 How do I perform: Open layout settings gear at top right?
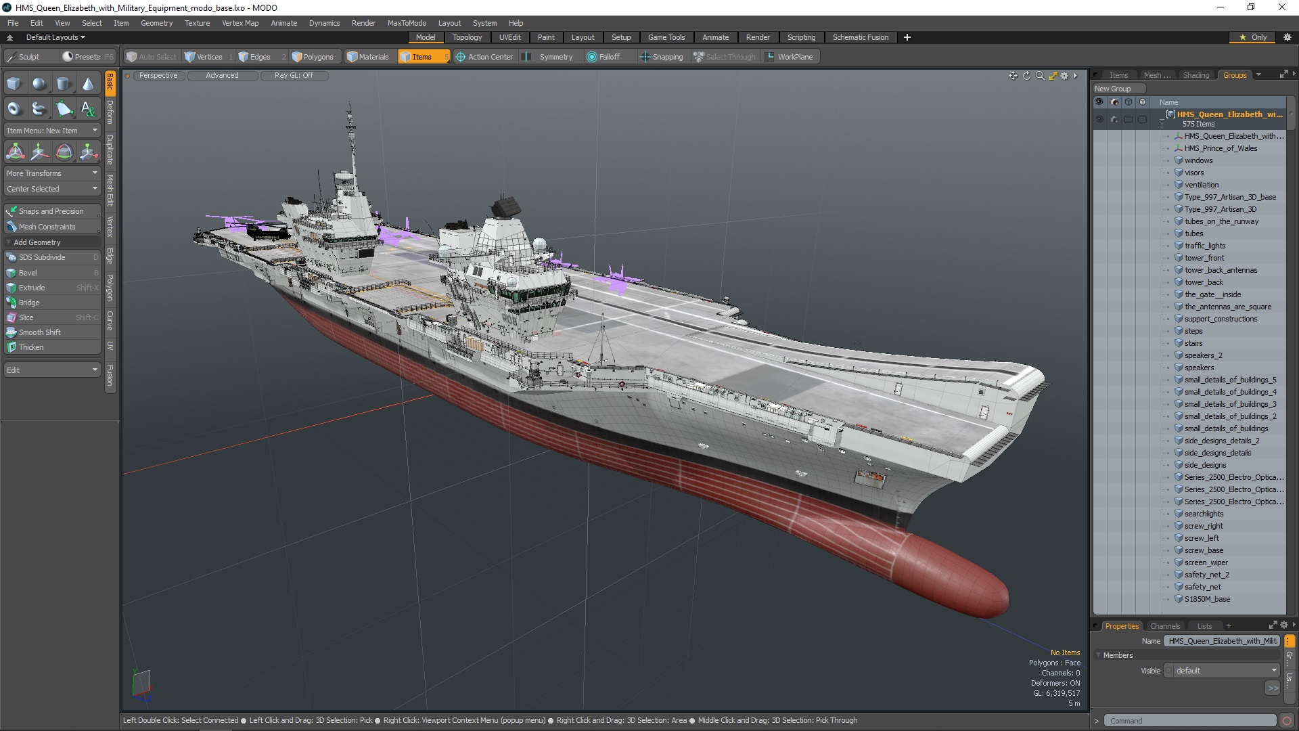(x=1287, y=37)
